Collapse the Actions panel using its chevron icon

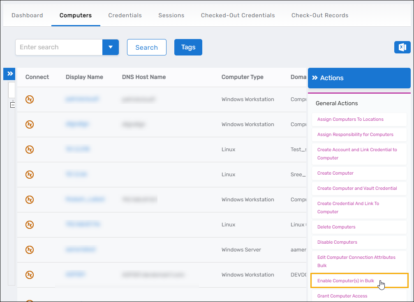(x=315, y=78)
